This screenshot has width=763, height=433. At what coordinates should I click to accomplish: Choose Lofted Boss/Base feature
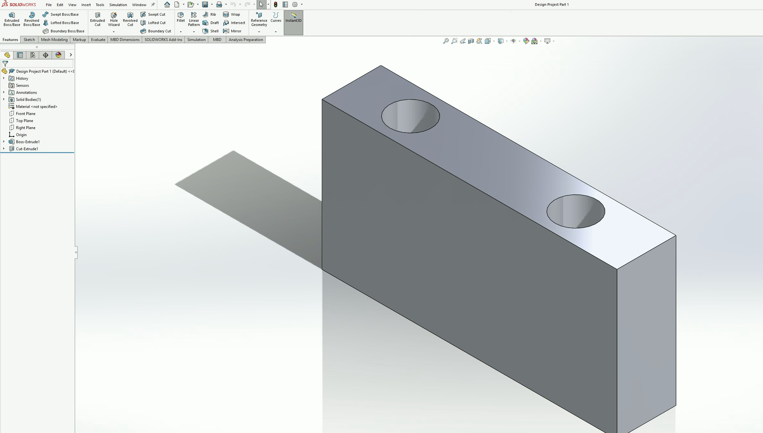point(61,23)
